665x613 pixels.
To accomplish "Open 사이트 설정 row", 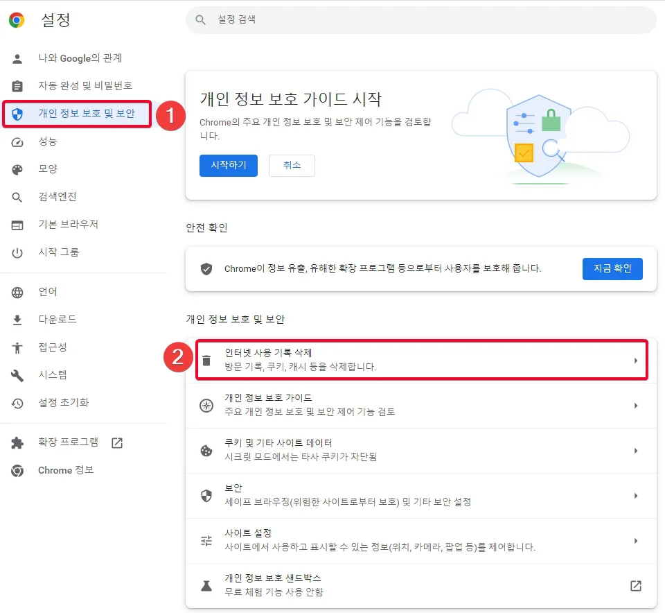I will point(421,540).
